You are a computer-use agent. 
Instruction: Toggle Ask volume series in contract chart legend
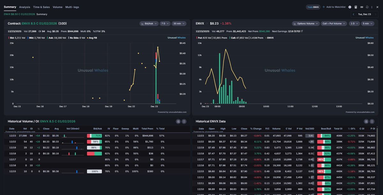pyautogui.click(x=56, y=38)
